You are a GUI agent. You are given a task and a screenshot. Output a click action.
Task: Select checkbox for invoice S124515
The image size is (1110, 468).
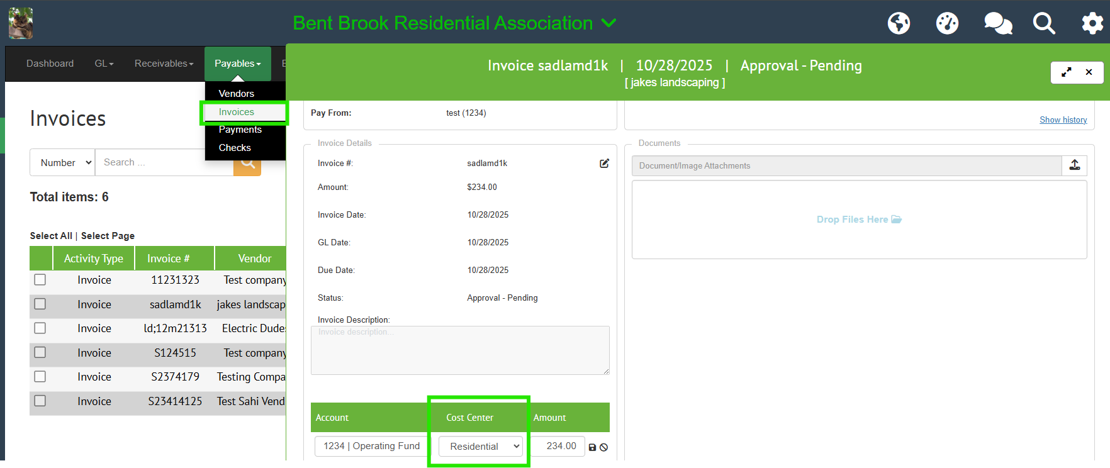[40, 352]
